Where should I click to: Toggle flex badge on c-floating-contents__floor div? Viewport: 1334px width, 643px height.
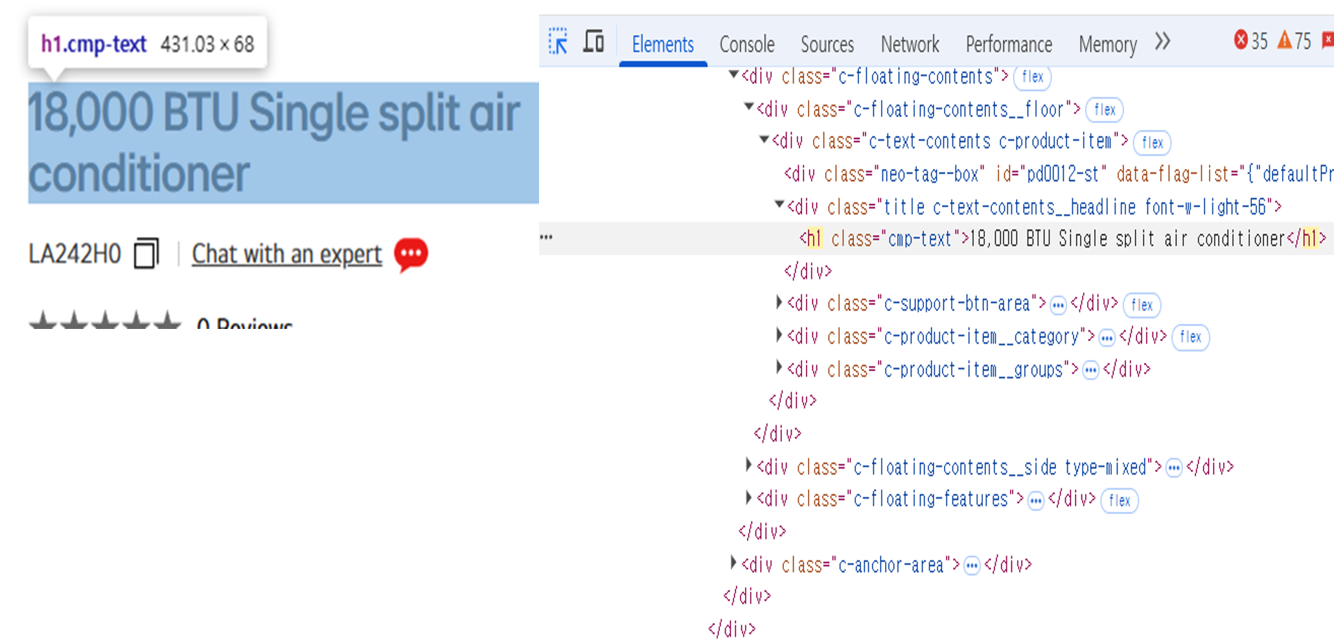tap(1104, 110)
